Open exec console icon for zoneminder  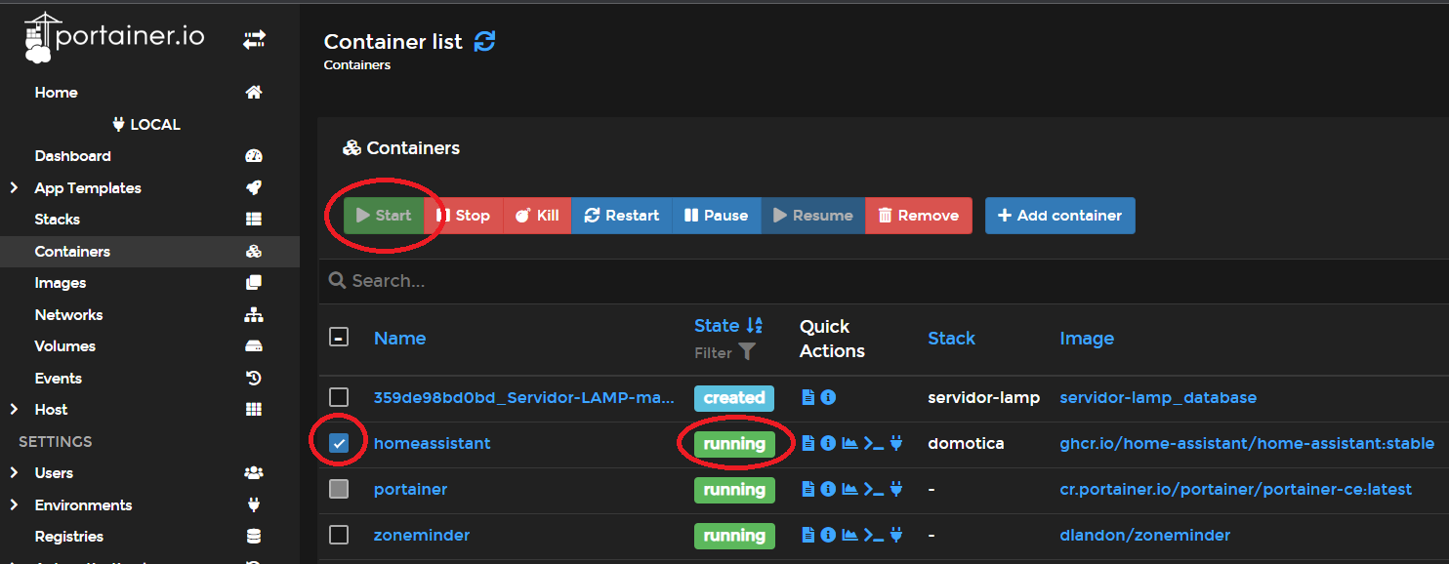tap(874, 535)
